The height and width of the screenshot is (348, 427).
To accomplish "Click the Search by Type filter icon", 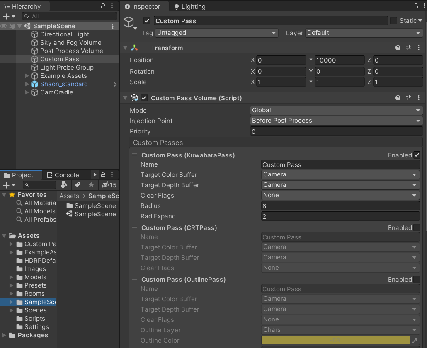I will [x=64, y=185].
